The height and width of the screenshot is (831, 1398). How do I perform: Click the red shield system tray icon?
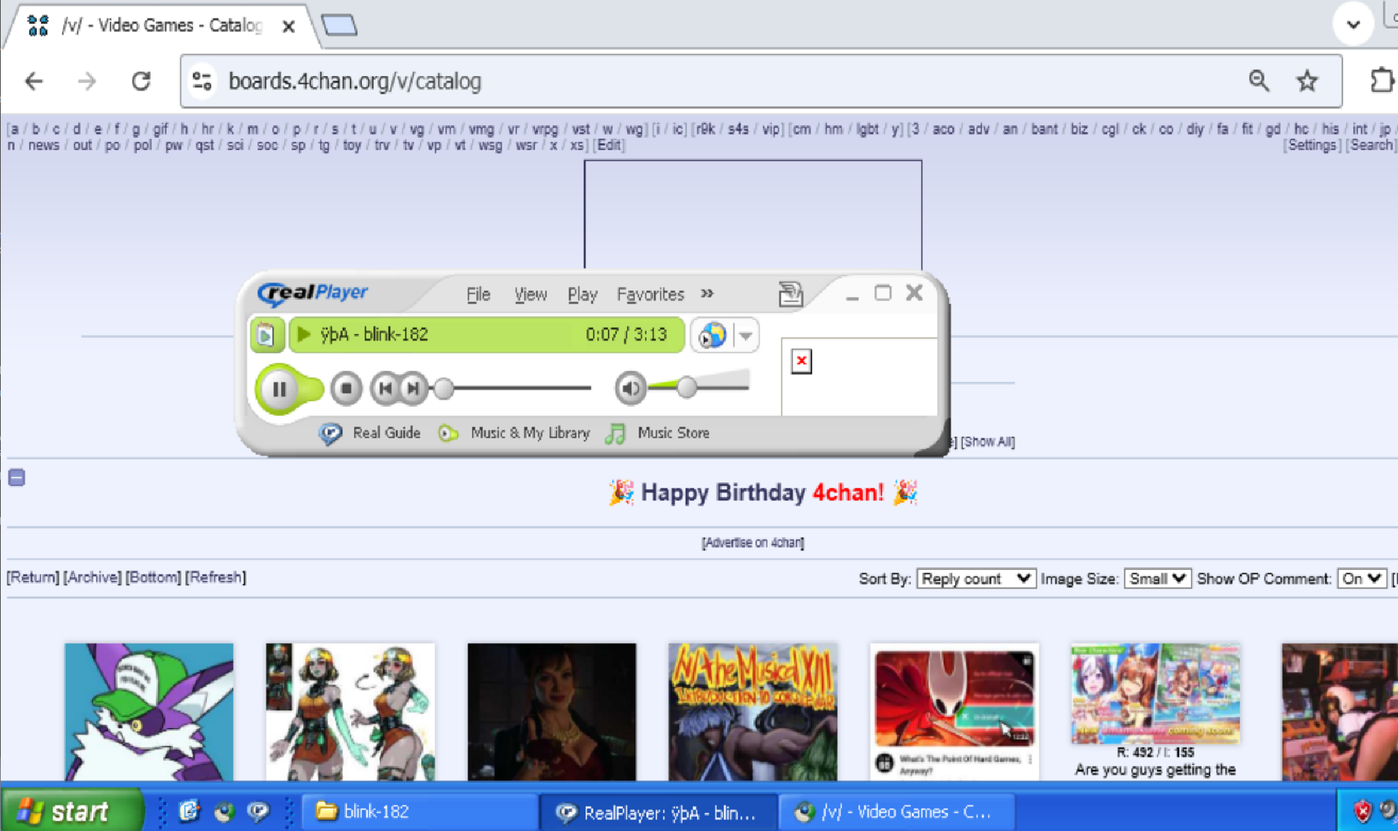click(x=1362, y=812)
